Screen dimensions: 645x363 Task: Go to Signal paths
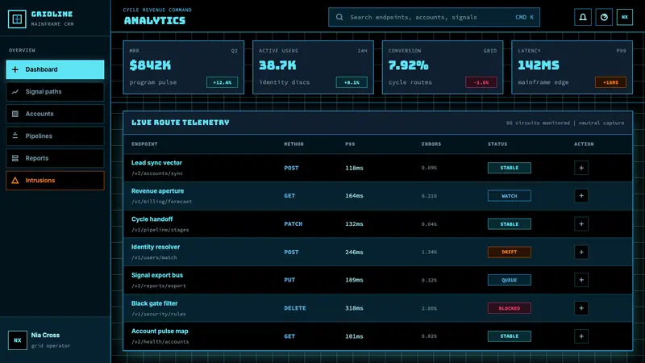55,92
